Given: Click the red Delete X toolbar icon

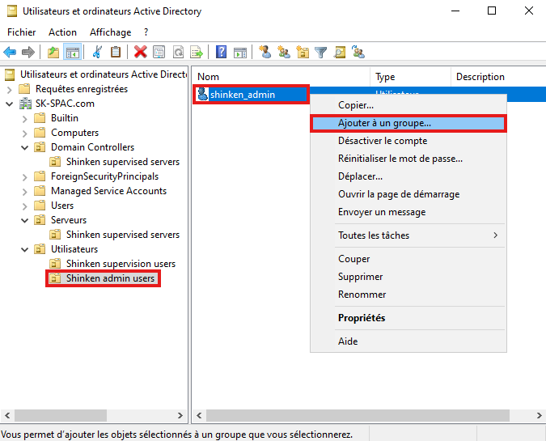Looking at the screenshot, I should click(x=140, y=53).
